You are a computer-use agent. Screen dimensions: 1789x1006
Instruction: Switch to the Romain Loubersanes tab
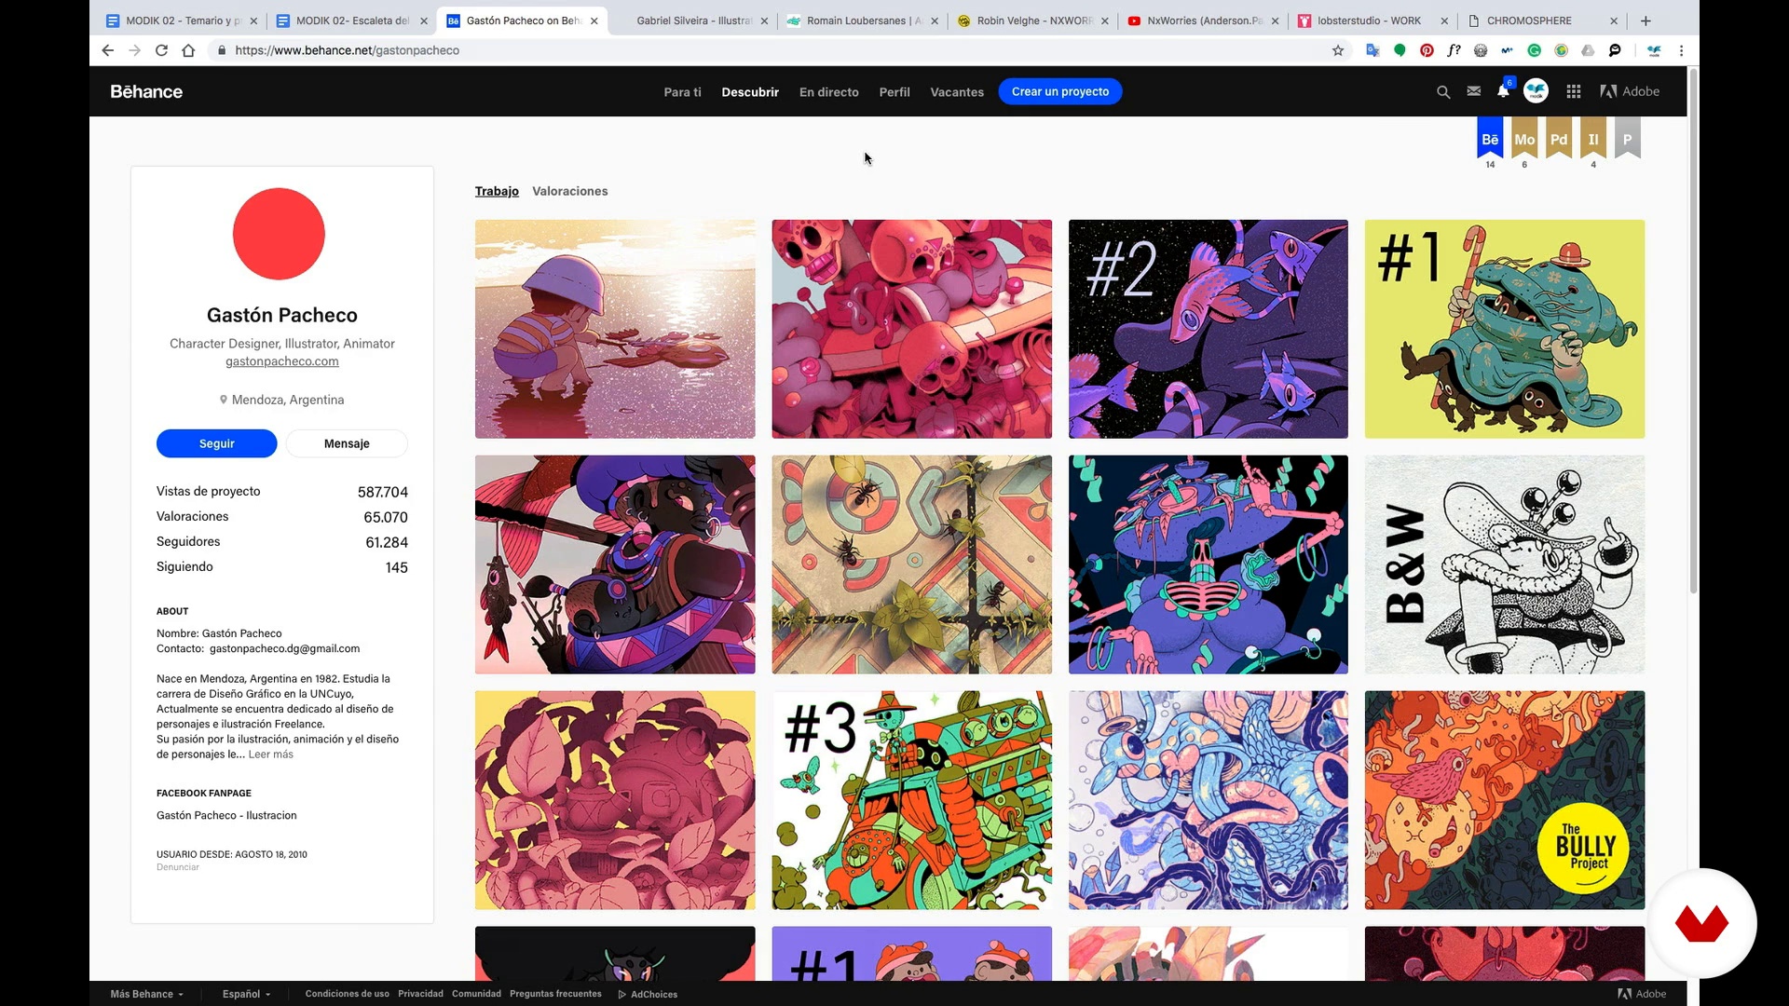tap(862, 20)
